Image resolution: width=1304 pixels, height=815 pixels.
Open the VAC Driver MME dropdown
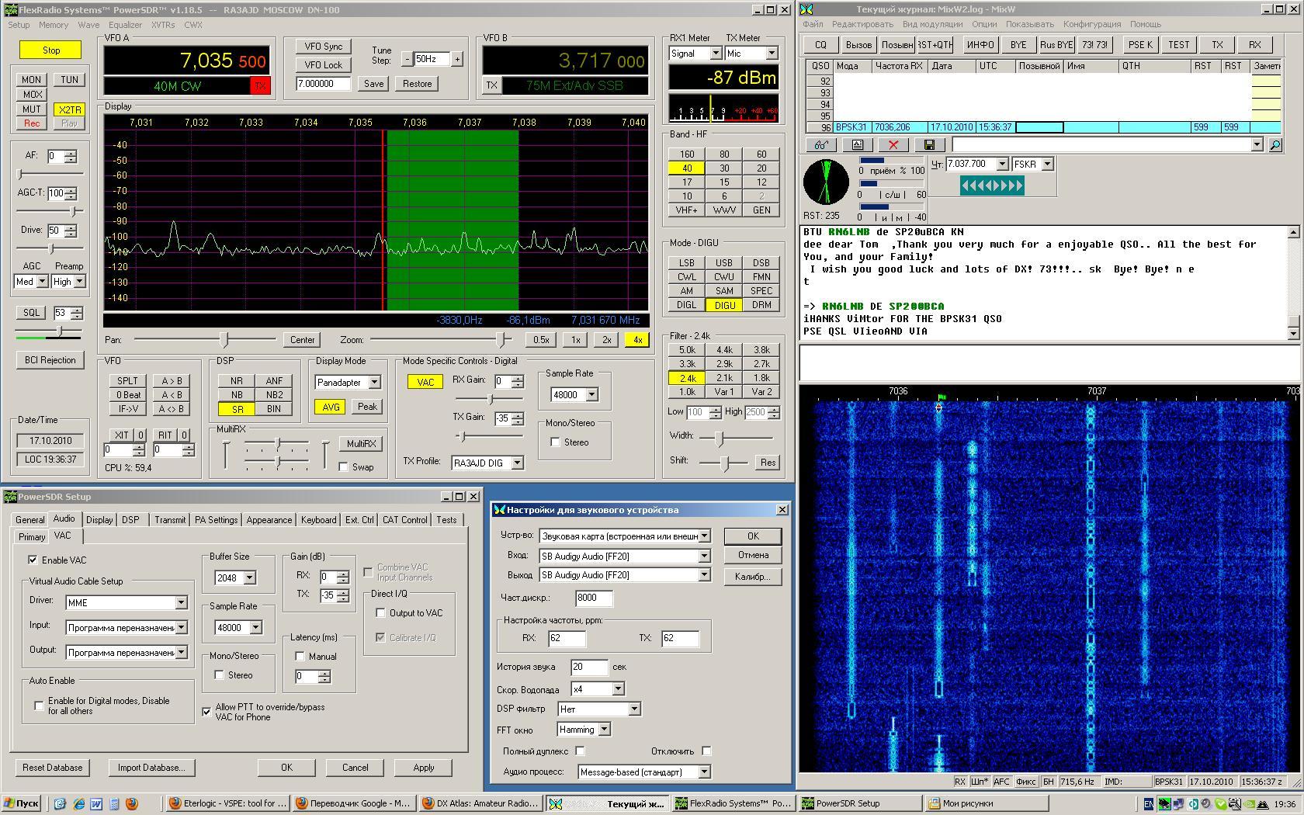pyautogui.click(x=181, y=603)
